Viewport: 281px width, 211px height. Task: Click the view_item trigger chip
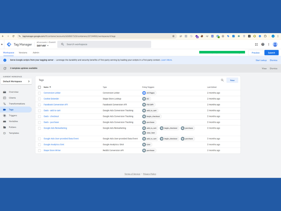[x=149, y=133]
